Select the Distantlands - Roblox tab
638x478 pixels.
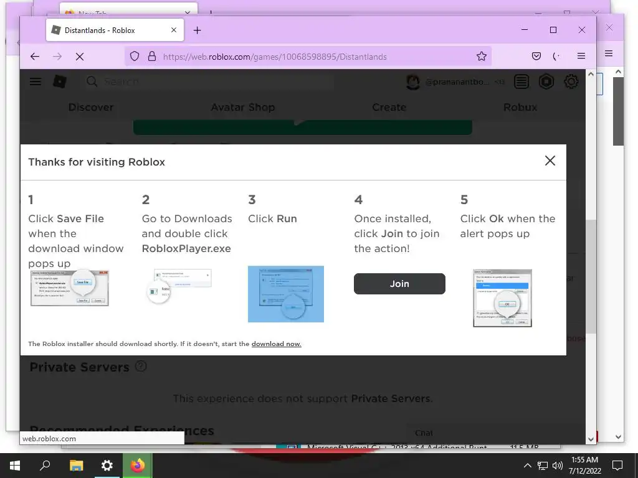click(x=115, y=30)
